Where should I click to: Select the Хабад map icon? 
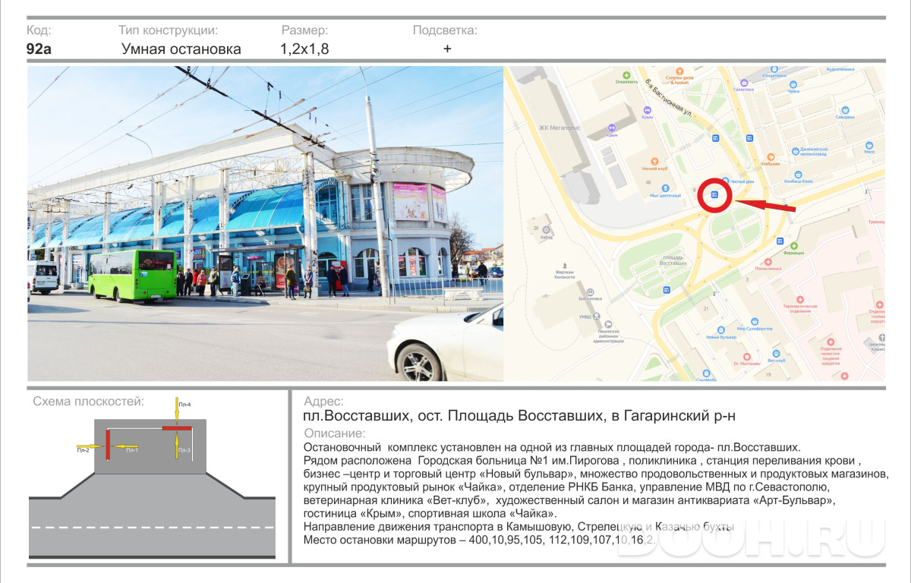[547, 229]
